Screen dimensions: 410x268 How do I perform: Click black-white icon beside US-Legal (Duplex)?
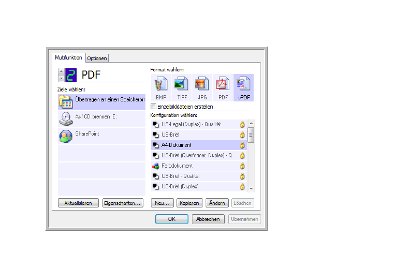(x=156, y=125)
